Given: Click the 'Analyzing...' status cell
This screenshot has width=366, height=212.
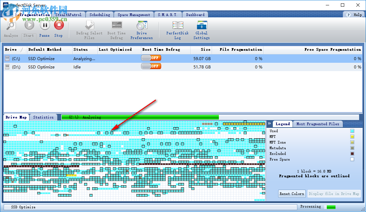Looking at the screenshot, I should click(84, 58).
